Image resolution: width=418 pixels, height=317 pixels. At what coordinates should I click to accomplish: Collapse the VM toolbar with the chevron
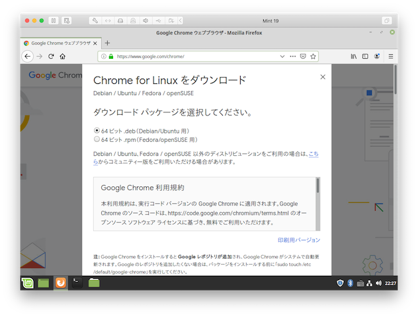click(180, 20)
